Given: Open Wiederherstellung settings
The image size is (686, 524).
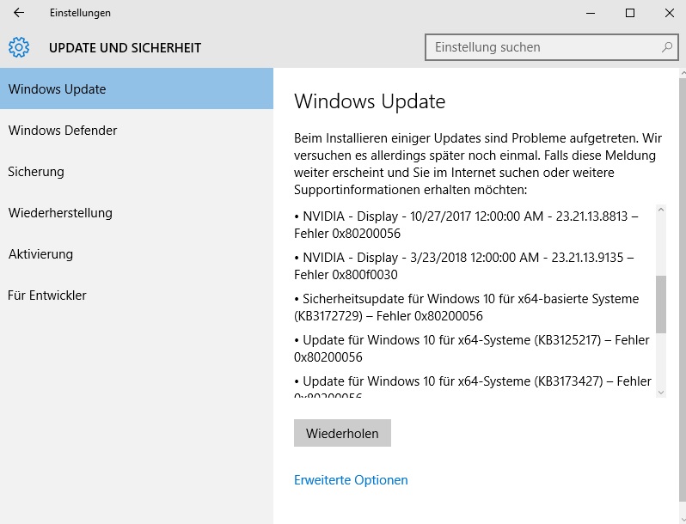Looking at the screenshot, I should pyautogui.click(x=60, y=213).
